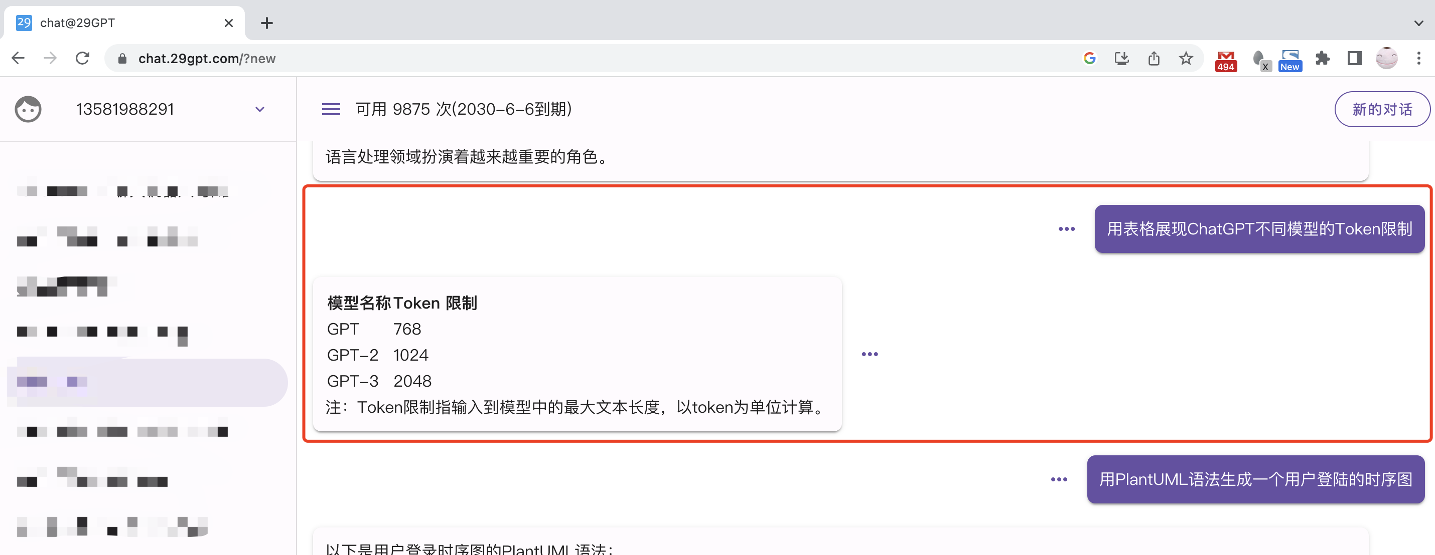Viewport: 1435px width, 555px height.
Task: Open the Extensions puzzle icon
Action: [1322, 58]
